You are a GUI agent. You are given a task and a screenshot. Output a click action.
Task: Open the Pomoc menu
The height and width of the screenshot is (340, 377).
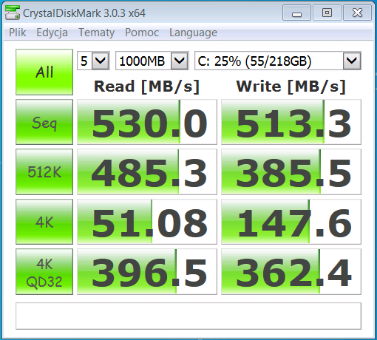click(x=142, y=33)
